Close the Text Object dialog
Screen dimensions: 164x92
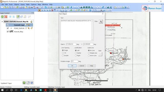pos(103,14)
